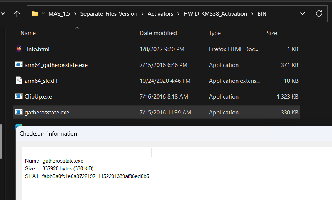
Task: Sort files by Date modified column
Action: click(158, 33)
